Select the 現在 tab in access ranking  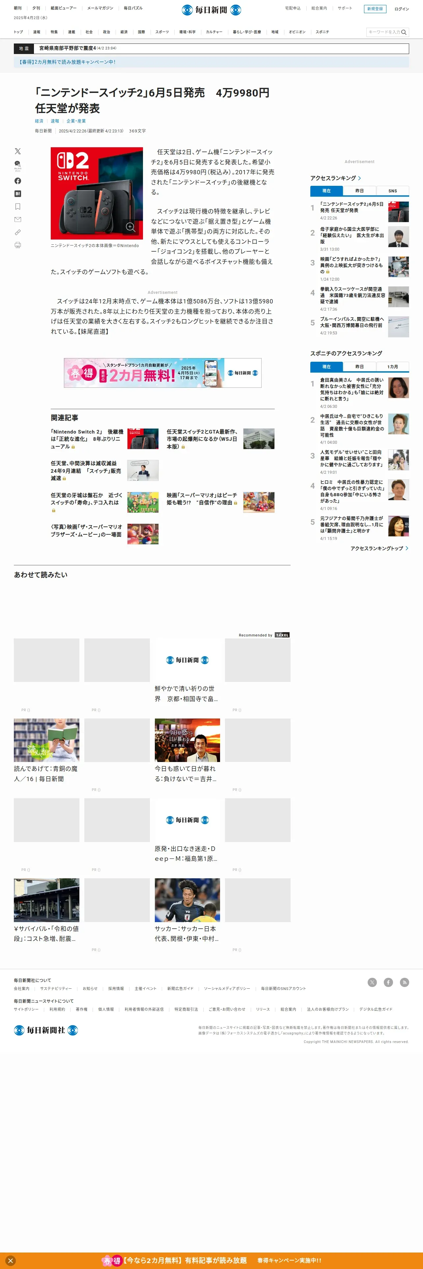tap(326, 191)
